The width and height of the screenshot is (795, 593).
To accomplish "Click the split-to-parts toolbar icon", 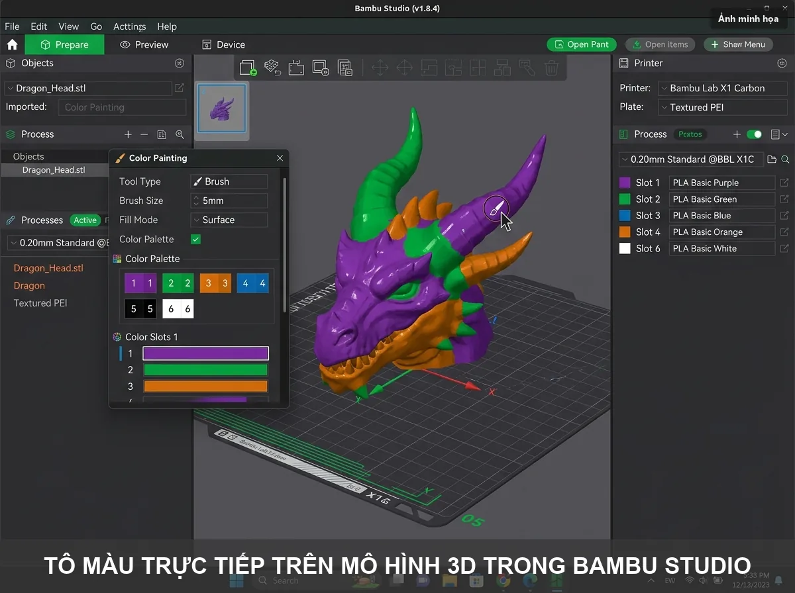I will (478, 68).
